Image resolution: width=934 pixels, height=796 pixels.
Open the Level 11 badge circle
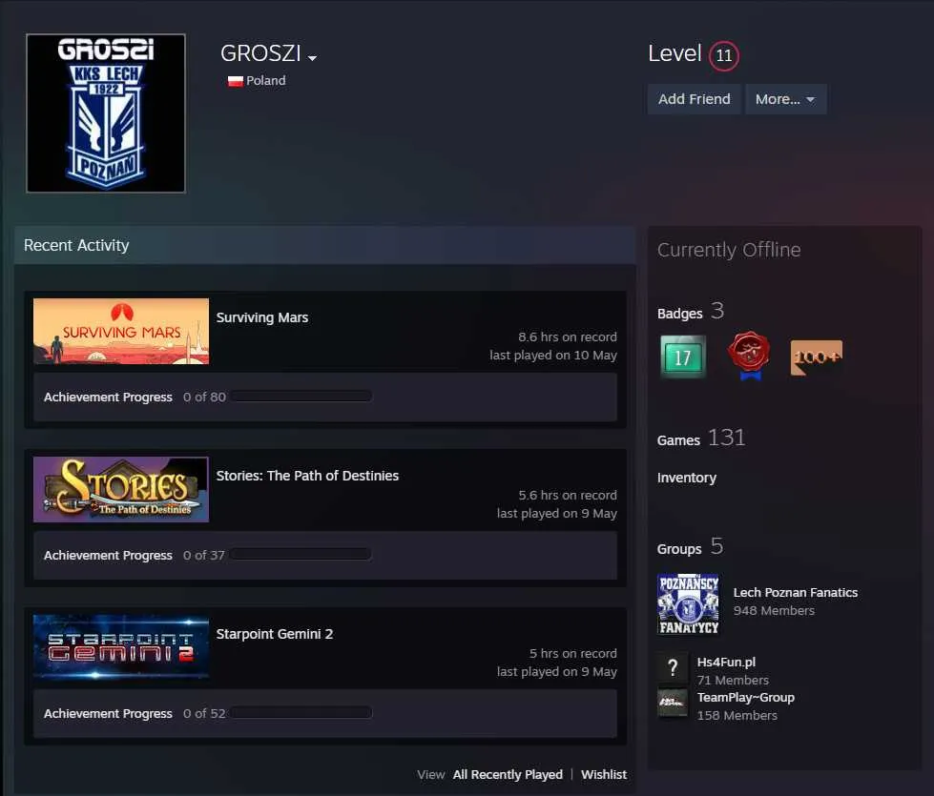[x=724, y=56]
